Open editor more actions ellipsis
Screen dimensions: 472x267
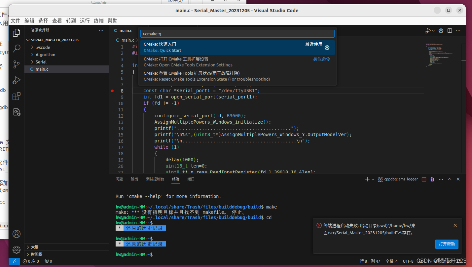click(458, 31)
